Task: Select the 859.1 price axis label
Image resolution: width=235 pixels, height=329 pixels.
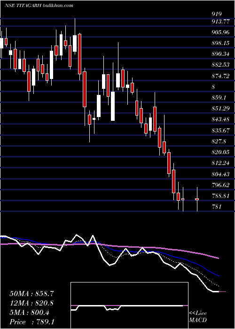Action: coord(220,98)
